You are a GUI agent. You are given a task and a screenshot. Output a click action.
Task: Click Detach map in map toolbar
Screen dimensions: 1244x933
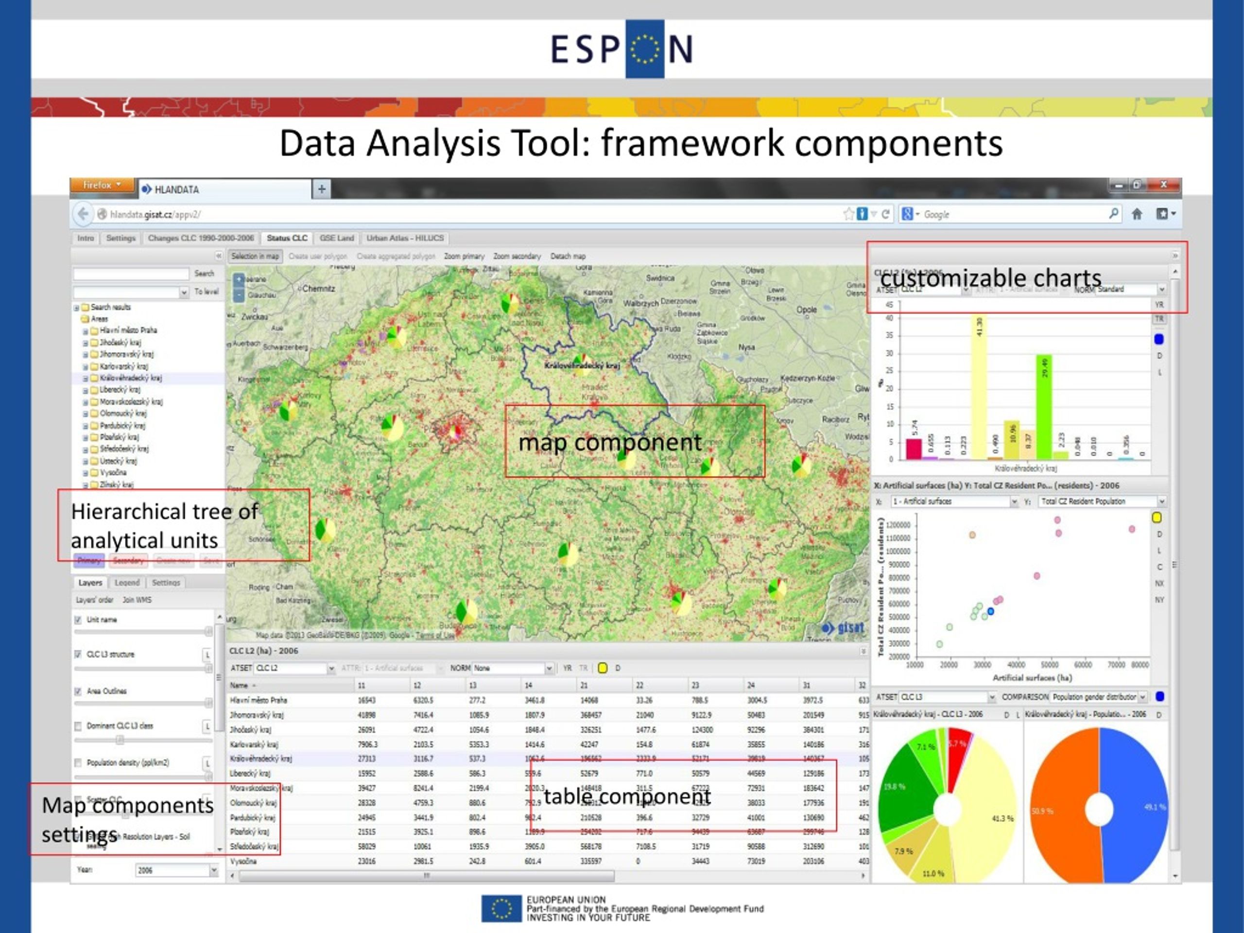568,257
